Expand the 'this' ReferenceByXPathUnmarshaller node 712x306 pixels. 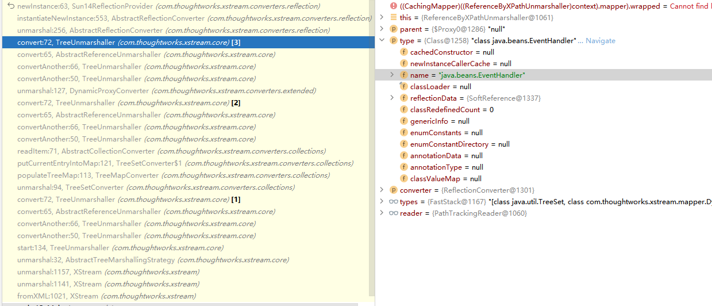(383, 17)
